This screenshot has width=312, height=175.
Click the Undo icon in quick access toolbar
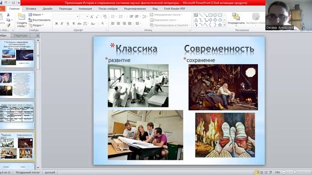pos(6,3)
